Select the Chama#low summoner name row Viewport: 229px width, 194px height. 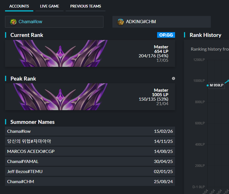90,131
